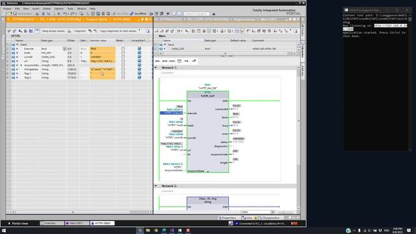416x234 pixels.
Task: Toggle Monitor all icon in DB toolbar
Action: coord(37,31)
